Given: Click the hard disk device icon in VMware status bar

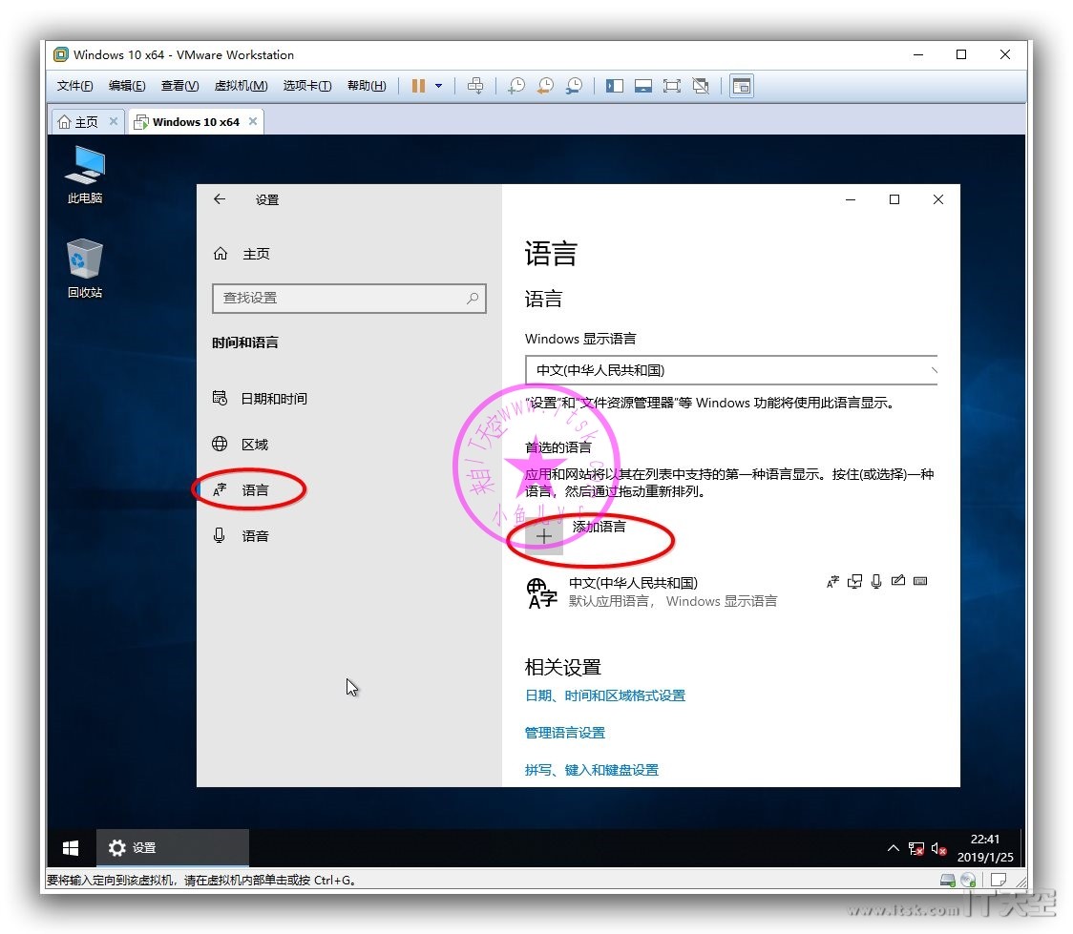Looking at the screenshot, I should coord(948,881).
